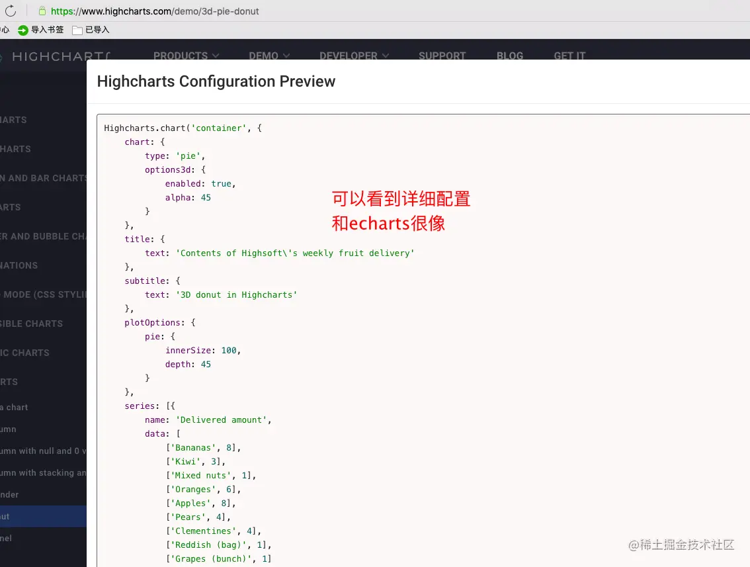Select the 'SIBLE CHARTS' sidebar category
Screen dimensions: 750x567
click(32, 324)
